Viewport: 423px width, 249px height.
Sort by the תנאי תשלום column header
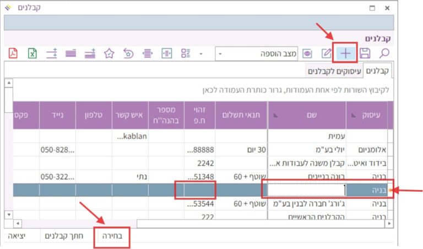click(x=241, y=115)
